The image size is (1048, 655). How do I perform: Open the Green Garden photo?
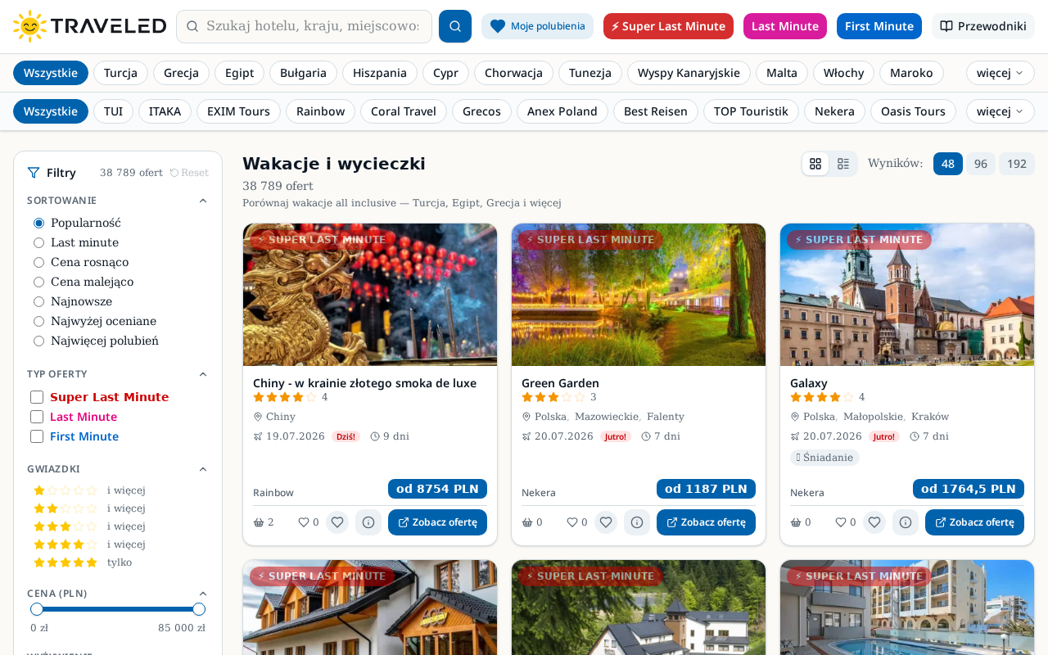[639, 295]
